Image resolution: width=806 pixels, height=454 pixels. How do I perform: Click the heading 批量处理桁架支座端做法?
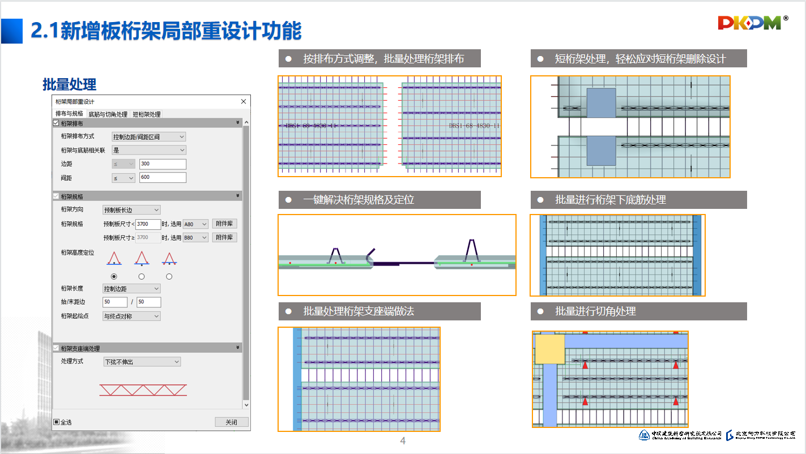tap(359, 311)
